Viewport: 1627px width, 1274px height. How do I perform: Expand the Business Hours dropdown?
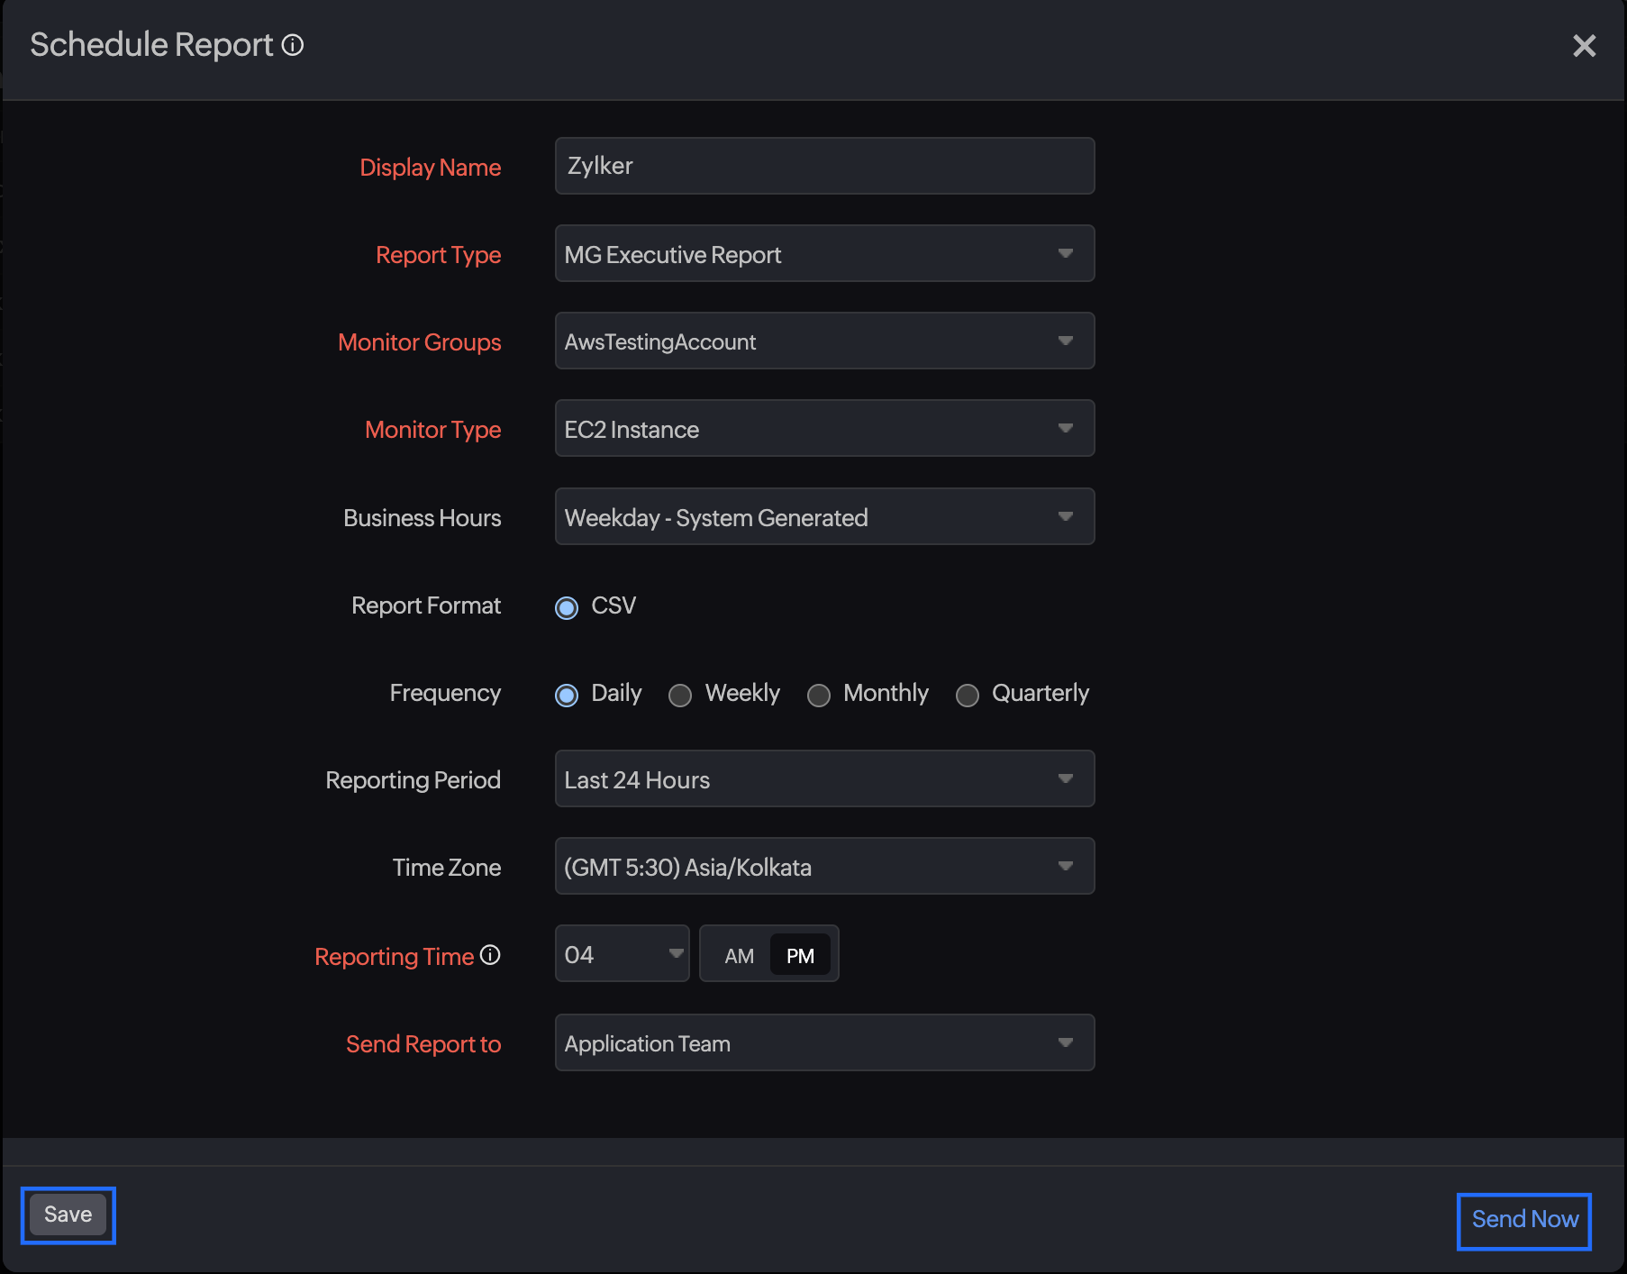click(824, 517)
